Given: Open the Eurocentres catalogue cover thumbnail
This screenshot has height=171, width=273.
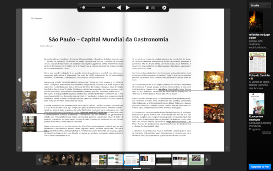Looking at the screenshot, I should pos(257,104).
